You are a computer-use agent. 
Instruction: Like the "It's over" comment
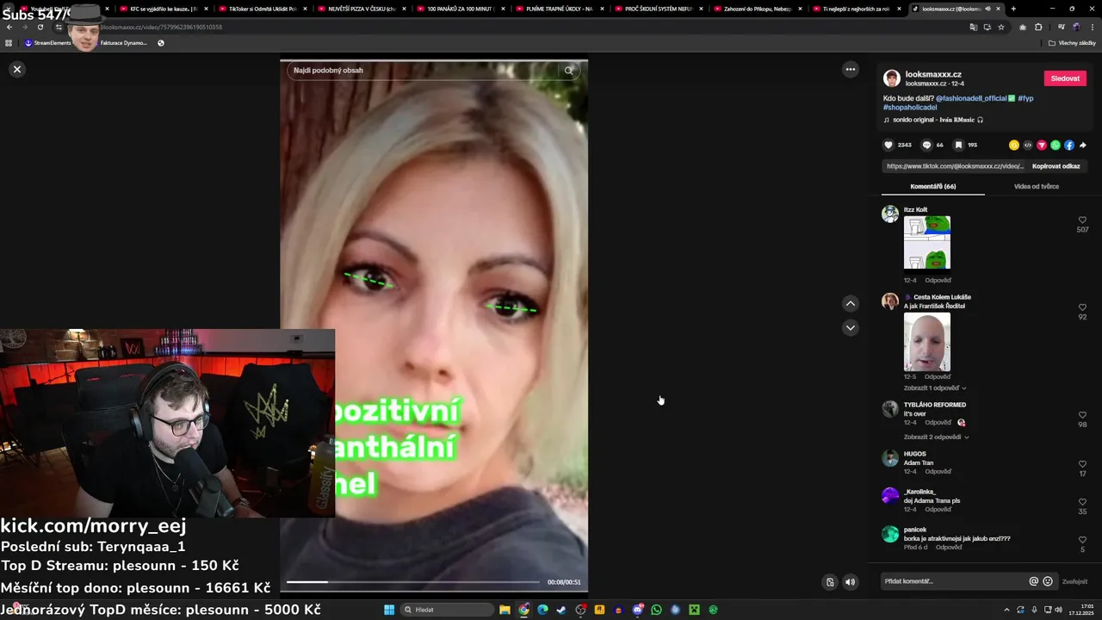[x=1082, y=415]
